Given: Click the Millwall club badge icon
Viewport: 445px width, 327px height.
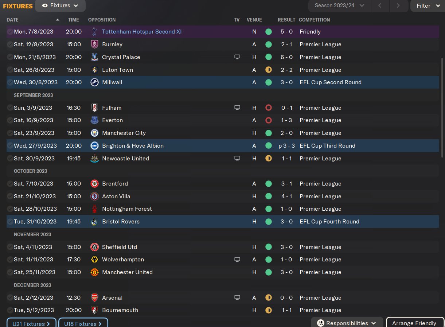Looking at the screenshot, I should click(x=94, y=82).
